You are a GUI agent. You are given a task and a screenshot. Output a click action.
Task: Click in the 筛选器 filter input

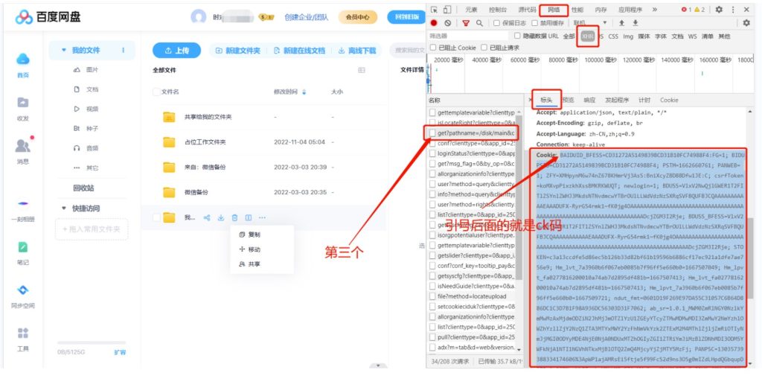469,36
